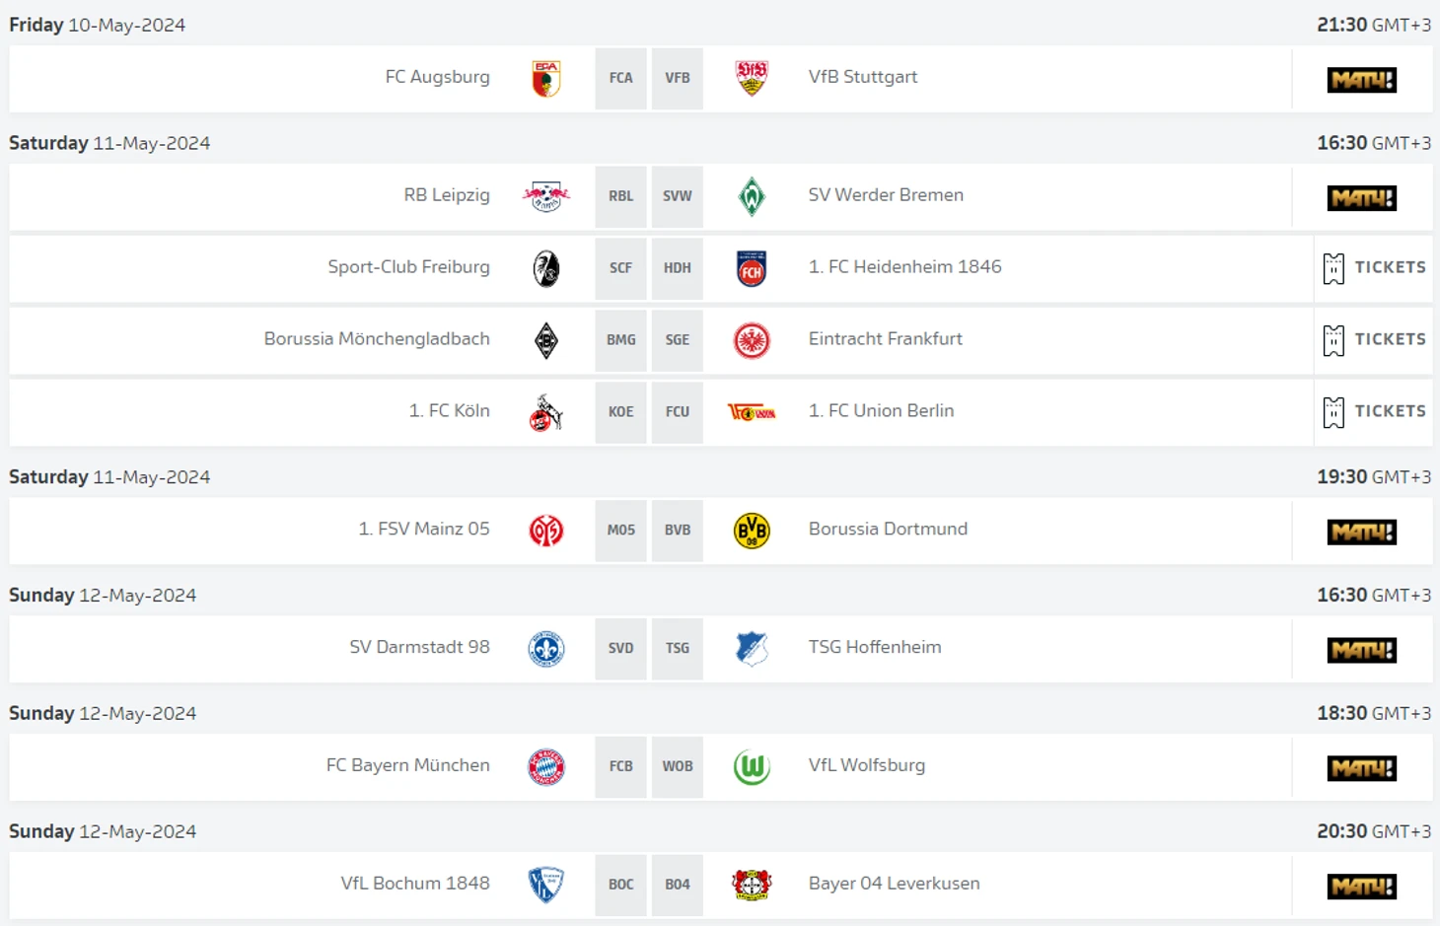Screen dimensions: 1440x926
Task: Open tickets for Mönchengladbach vs Frankfurt
Action: click(1374, 339)
